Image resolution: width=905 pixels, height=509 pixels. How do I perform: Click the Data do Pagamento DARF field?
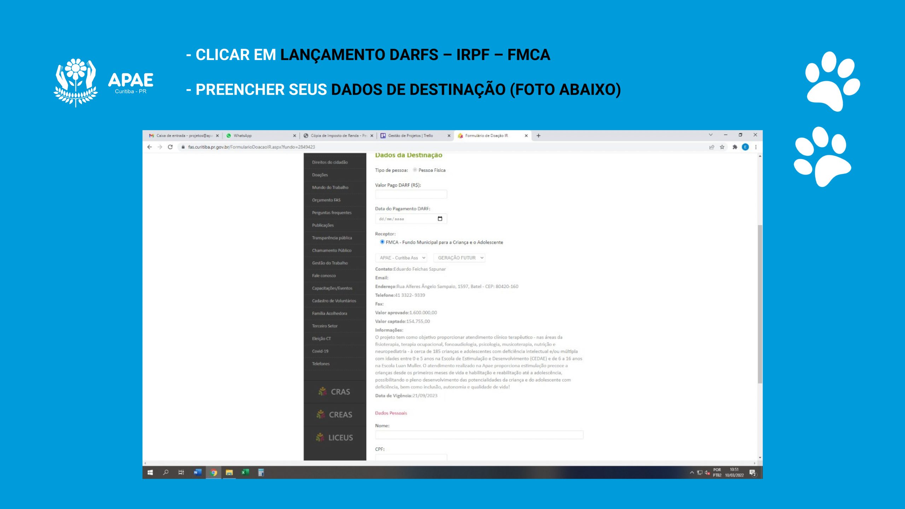click(411, 219)
